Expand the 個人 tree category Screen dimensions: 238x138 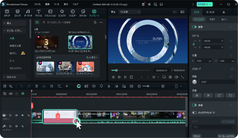click(15, 23)
